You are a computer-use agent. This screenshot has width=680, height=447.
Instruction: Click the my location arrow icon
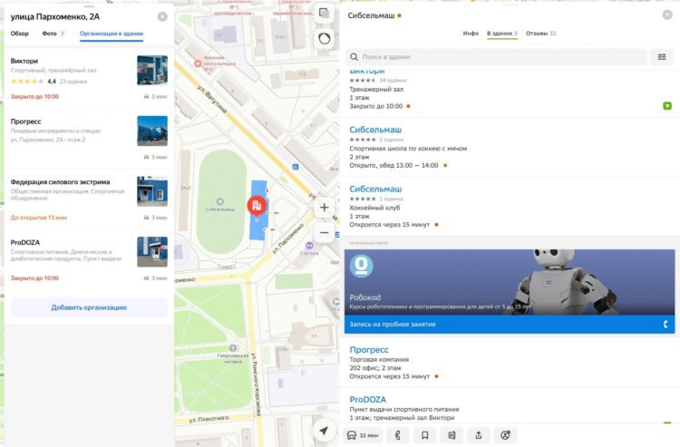tap(324, 430)
